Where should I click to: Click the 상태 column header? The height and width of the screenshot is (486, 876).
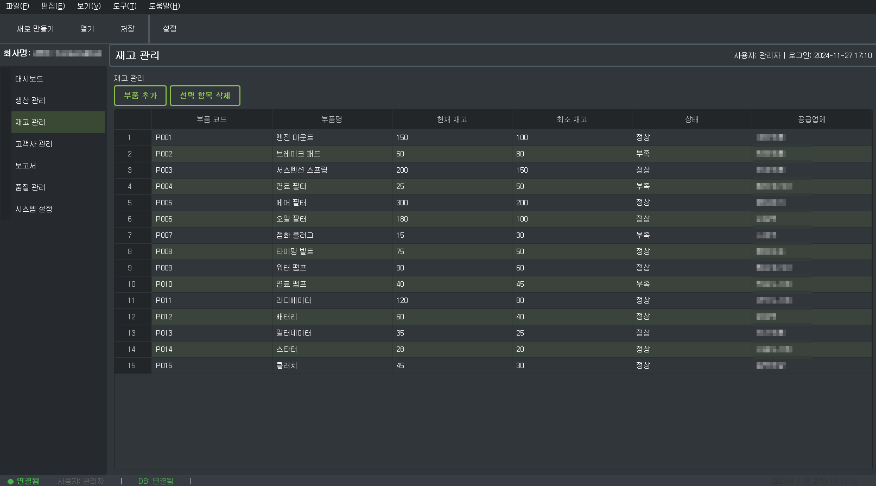click(x=691, y=119)
